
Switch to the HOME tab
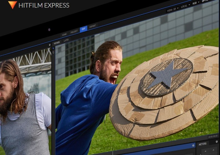[x=64, y=34]
